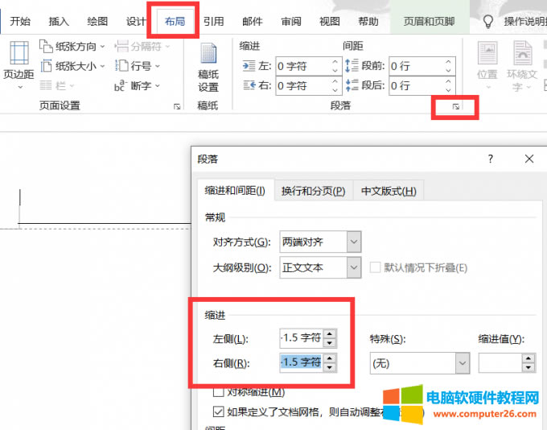Toggle the auto-adjust document grid checkbox
The height and width of the screenshot is (430, 547).
click(218, 412)
